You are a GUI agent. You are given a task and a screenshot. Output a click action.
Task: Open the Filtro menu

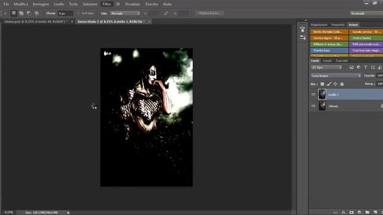pyautogui.click(x=107, y=4)
